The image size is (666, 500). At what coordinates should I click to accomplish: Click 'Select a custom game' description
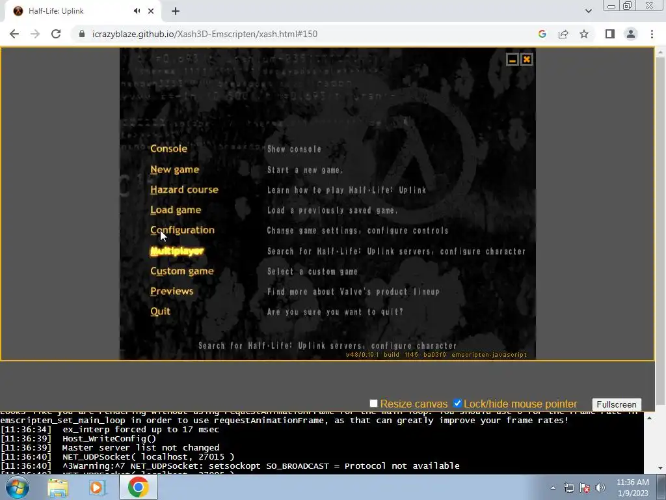tap(312, 271)
